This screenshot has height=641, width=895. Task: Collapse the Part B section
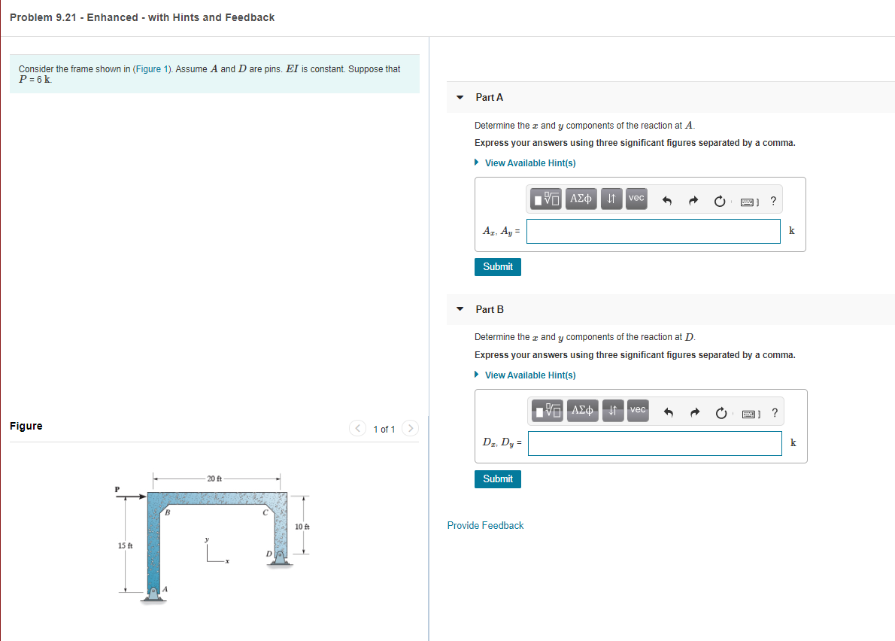click(x=460, y=309)
